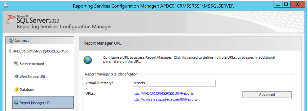Click the large globe icon beside the description
Viewport: 308px width, 111px height.
88,60
